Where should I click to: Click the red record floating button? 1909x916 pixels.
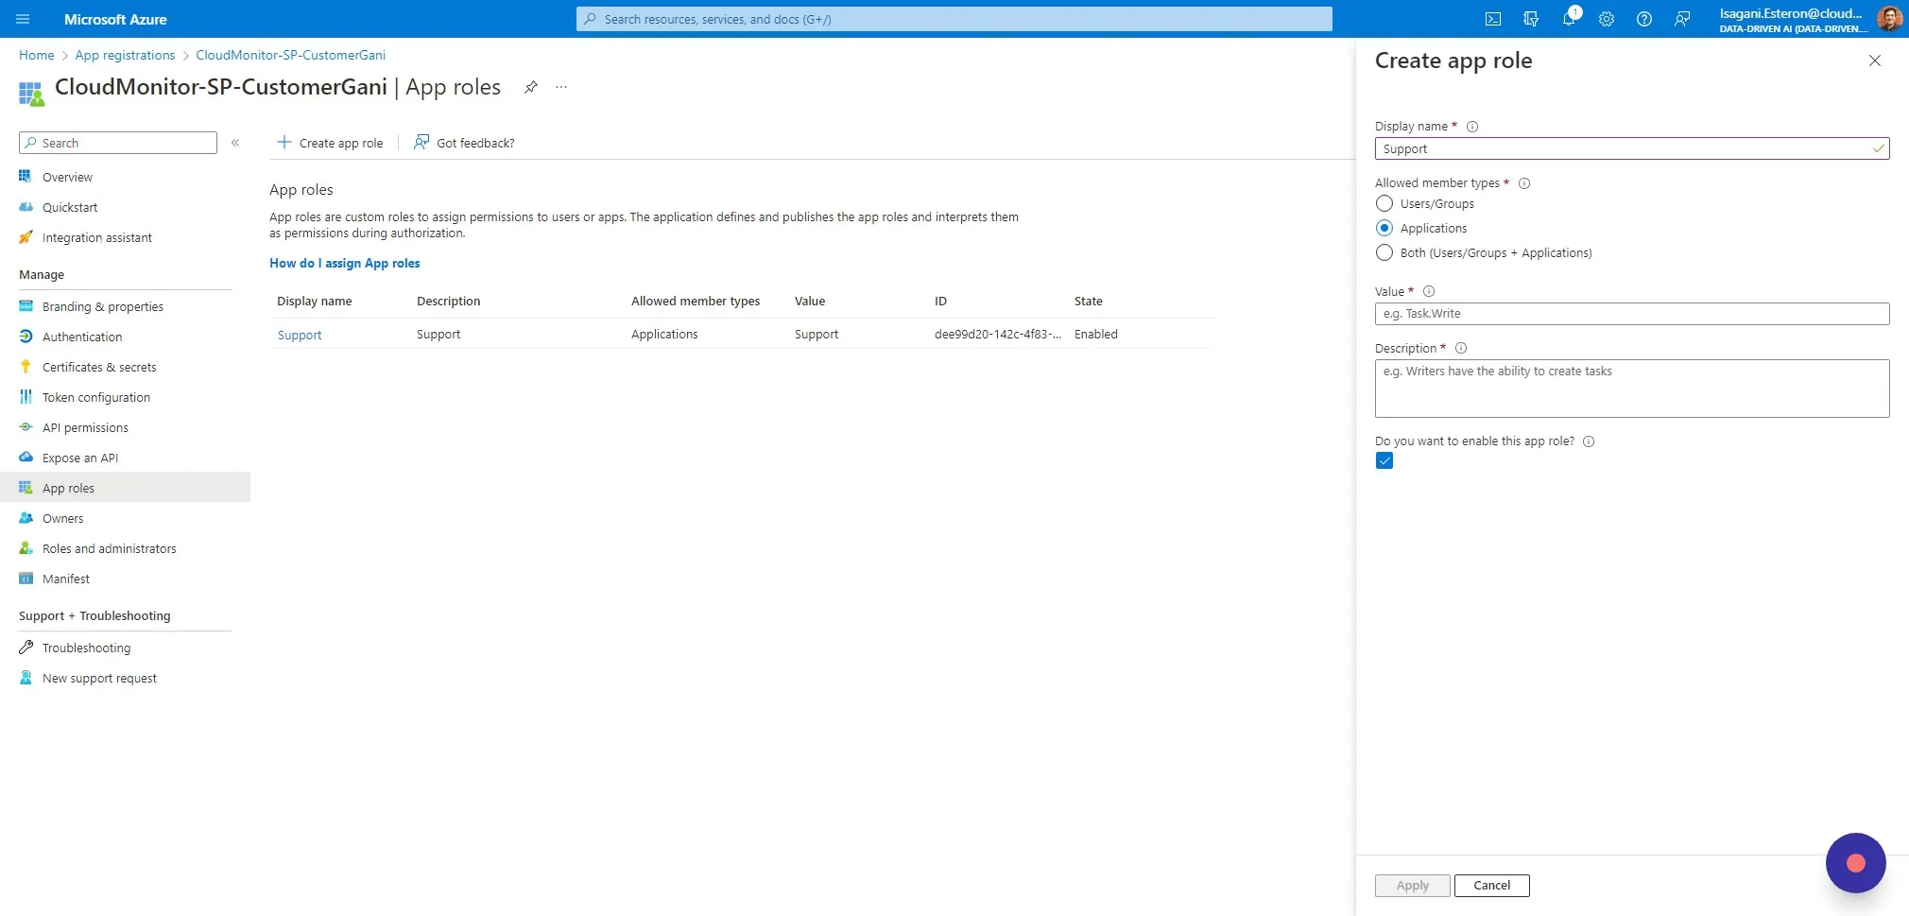coord(1856,863)
